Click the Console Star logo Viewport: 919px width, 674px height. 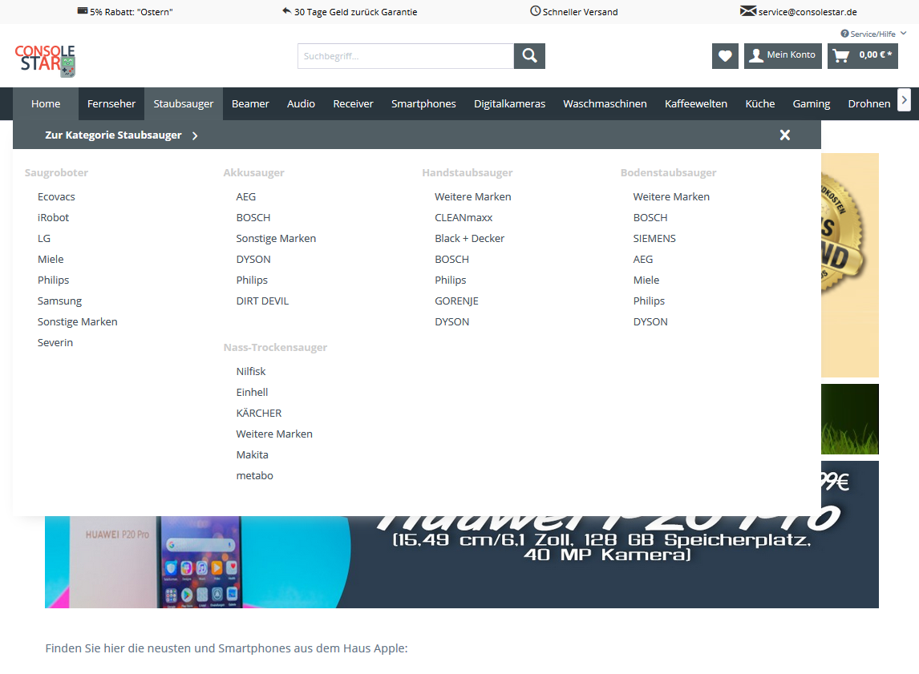45,60
